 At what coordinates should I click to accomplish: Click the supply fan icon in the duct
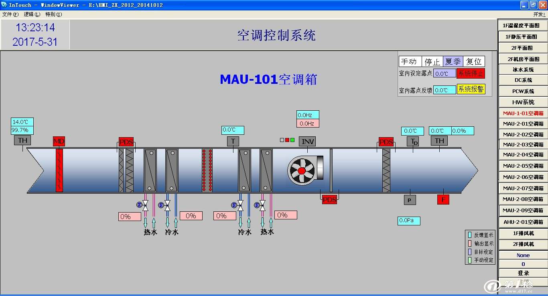302,170
